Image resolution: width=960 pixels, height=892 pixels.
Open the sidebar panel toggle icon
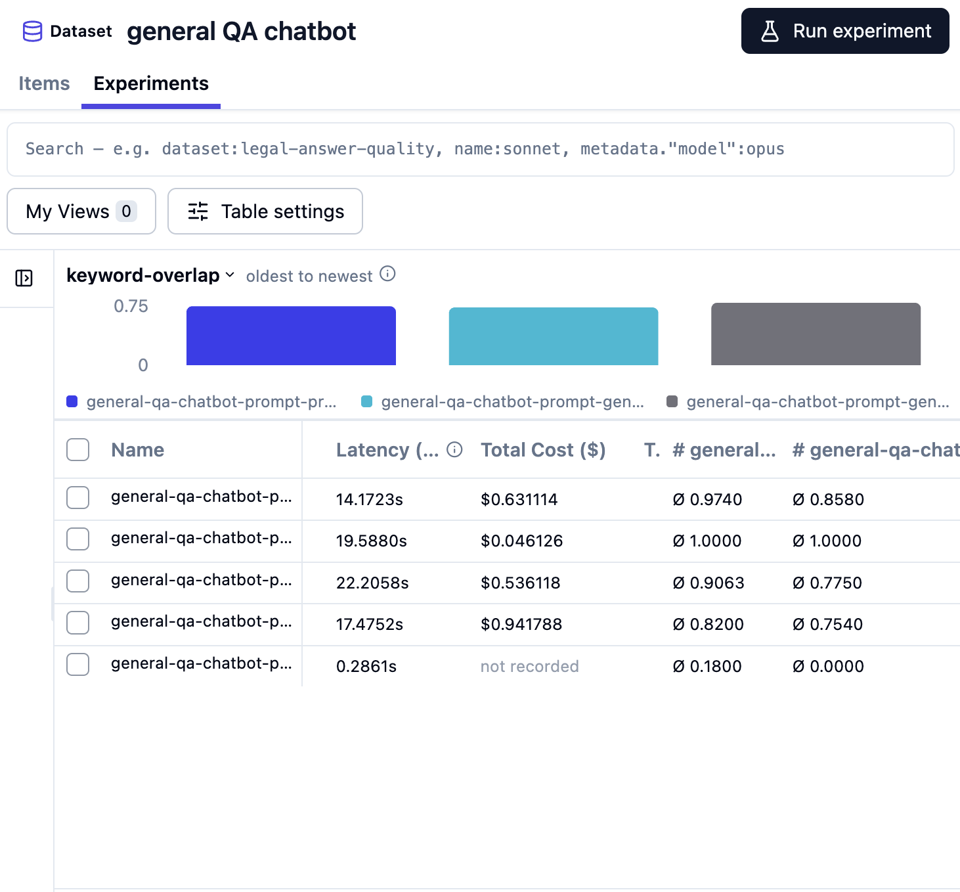pyautogui.click(x=24, y=278)
